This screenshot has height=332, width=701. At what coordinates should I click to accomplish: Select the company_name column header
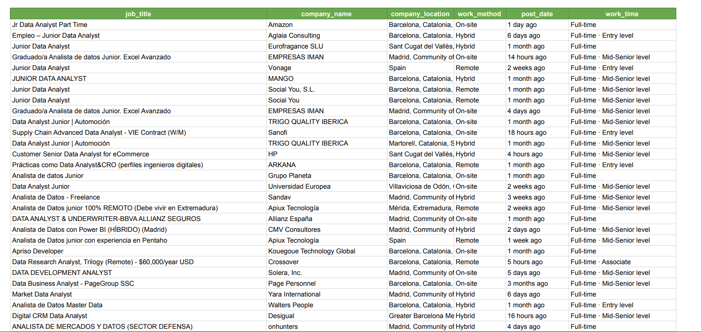coord(326,14)
